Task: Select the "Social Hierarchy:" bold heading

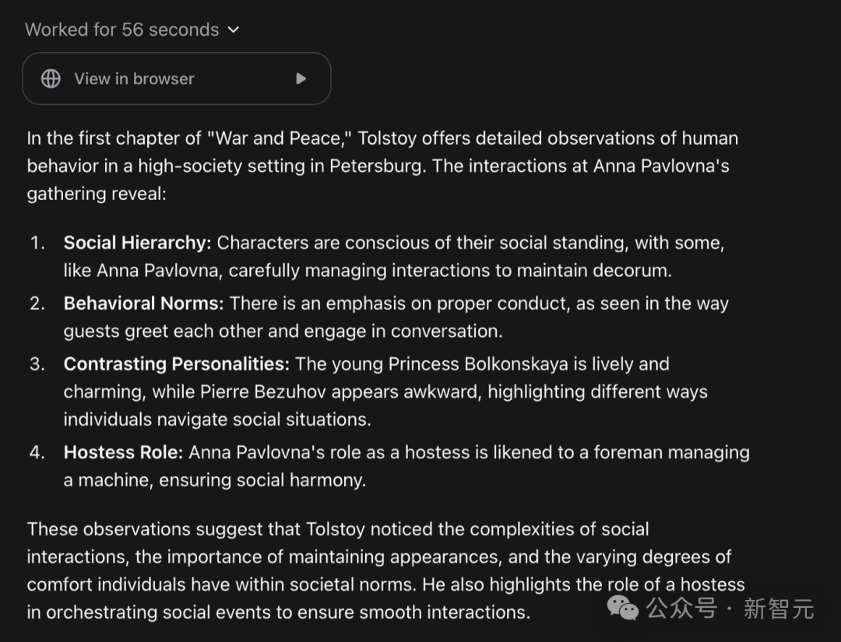Action: 137,243
